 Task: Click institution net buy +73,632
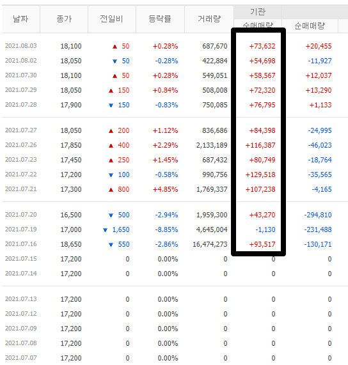tap(262, 46)
